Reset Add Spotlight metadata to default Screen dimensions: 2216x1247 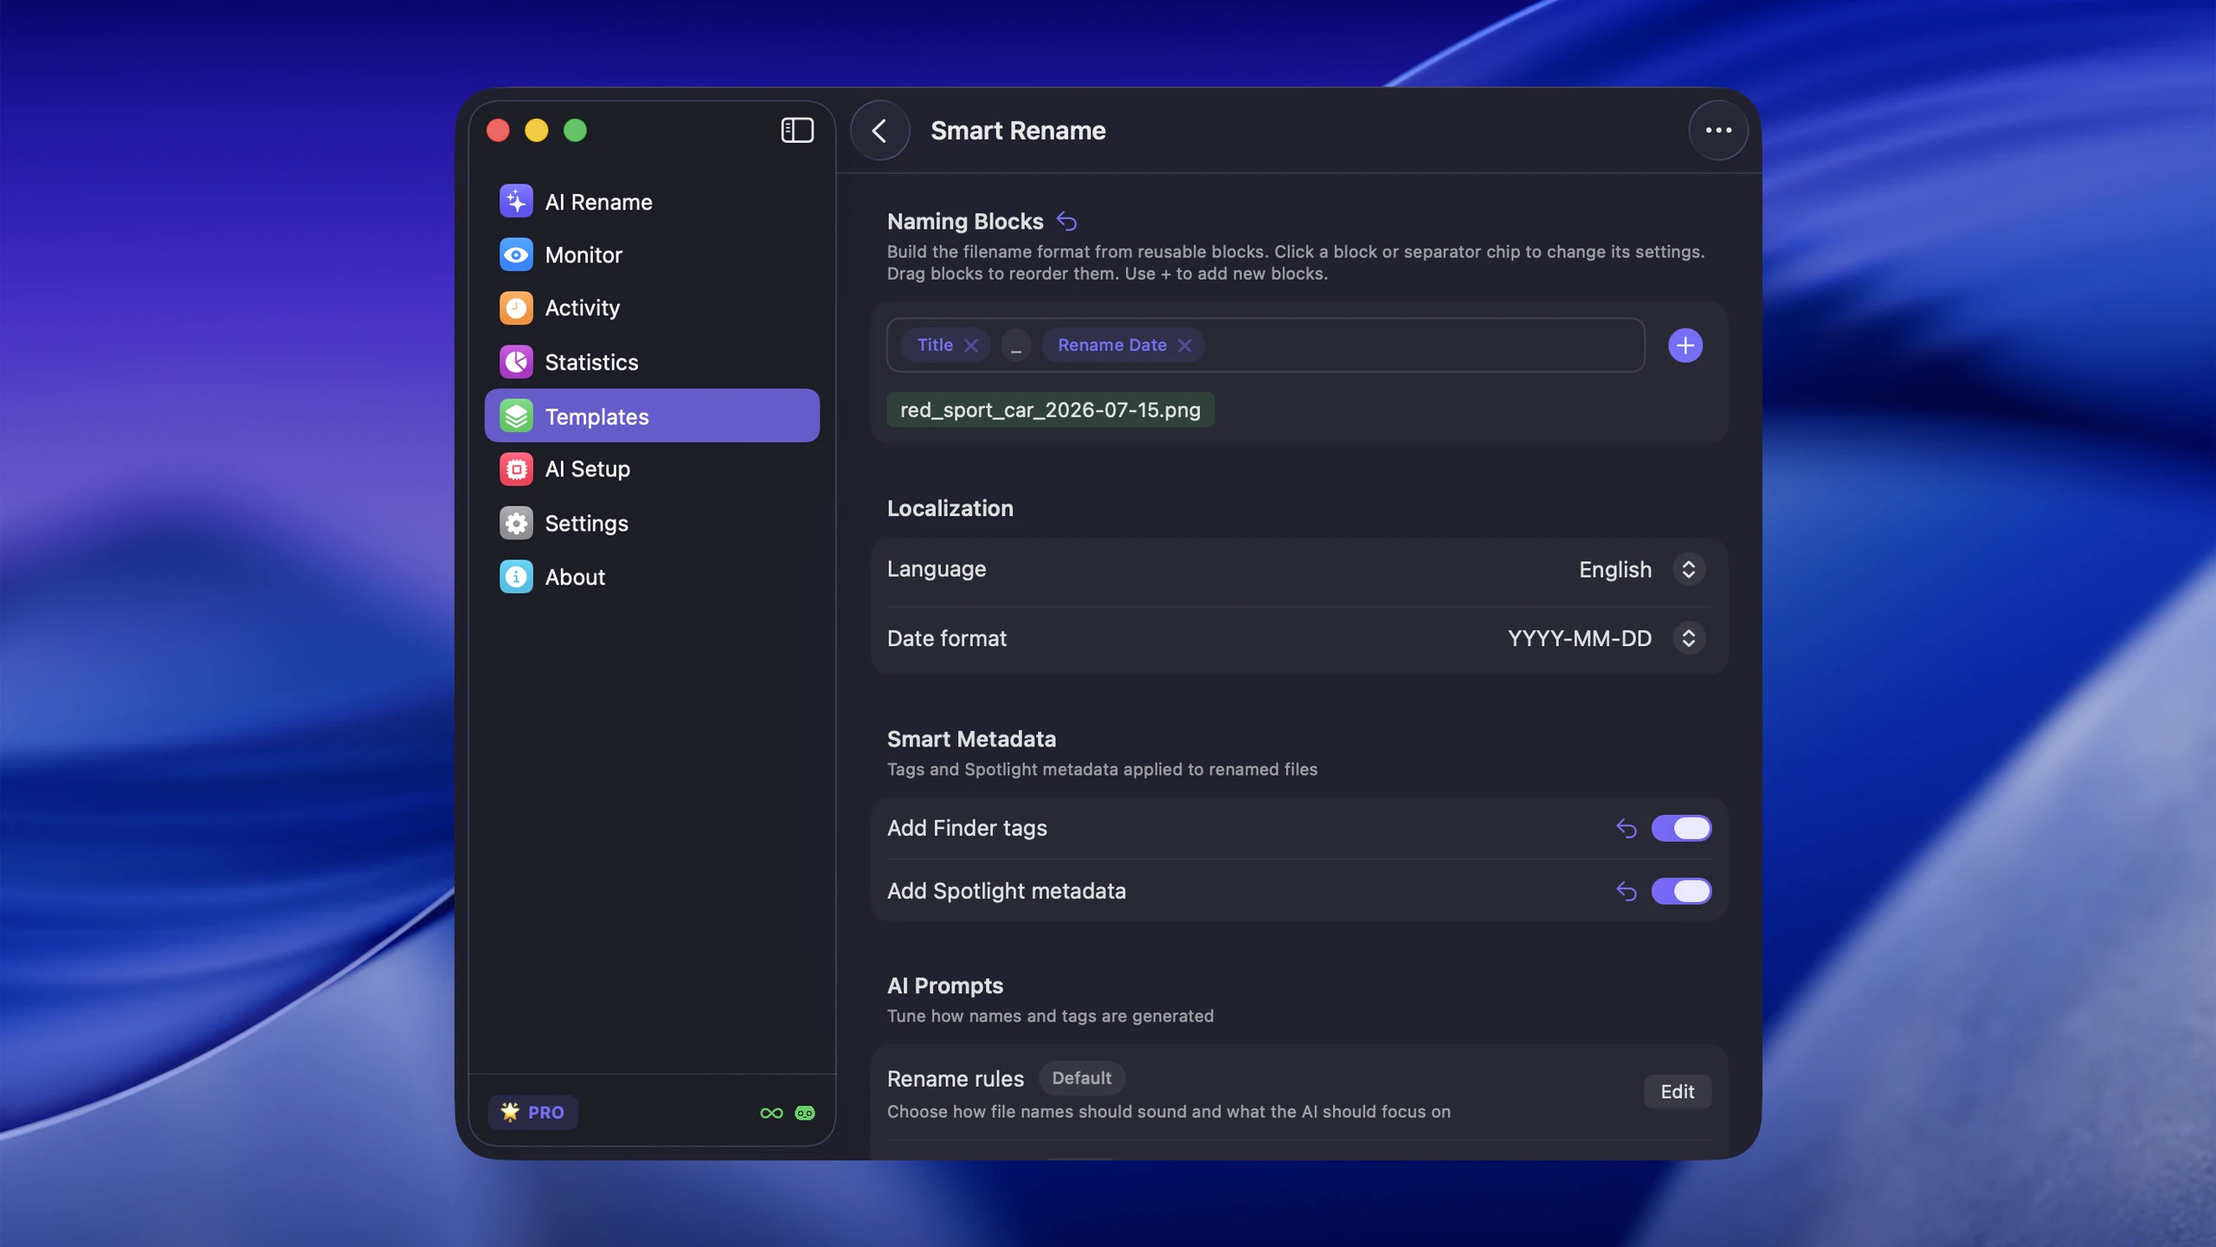[x=1627, y=891]
